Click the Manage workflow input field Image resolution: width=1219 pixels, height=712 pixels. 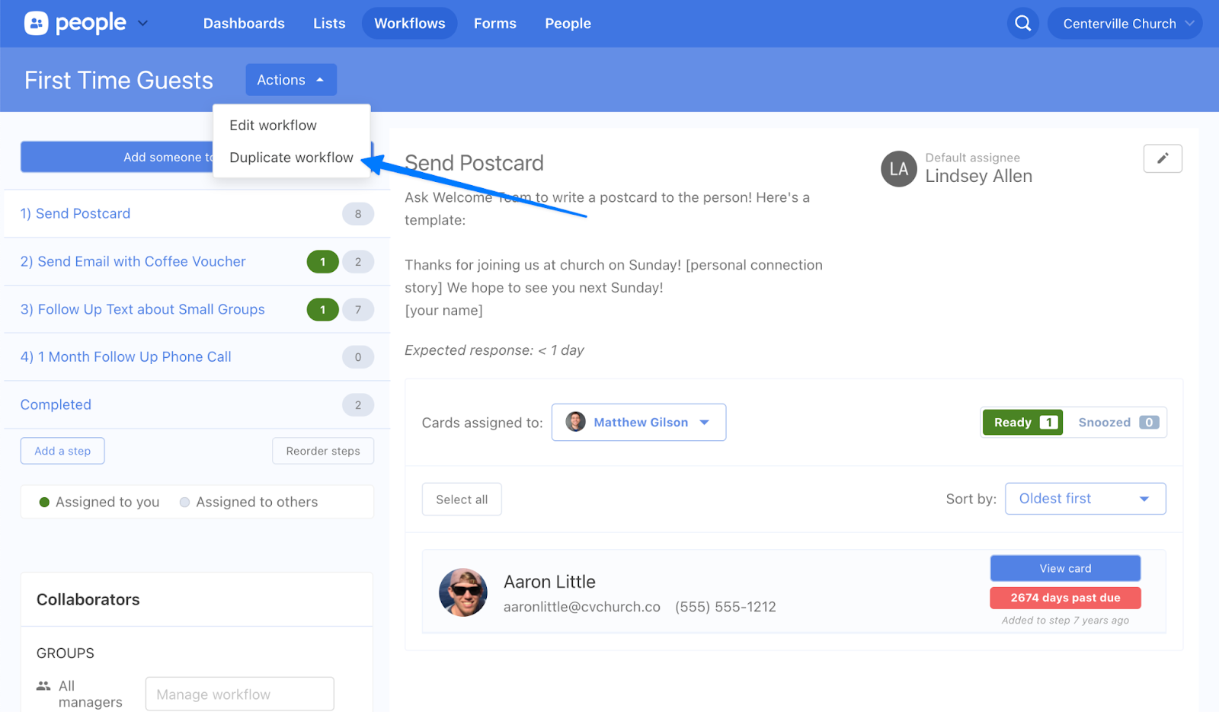(x=239, y=694)
